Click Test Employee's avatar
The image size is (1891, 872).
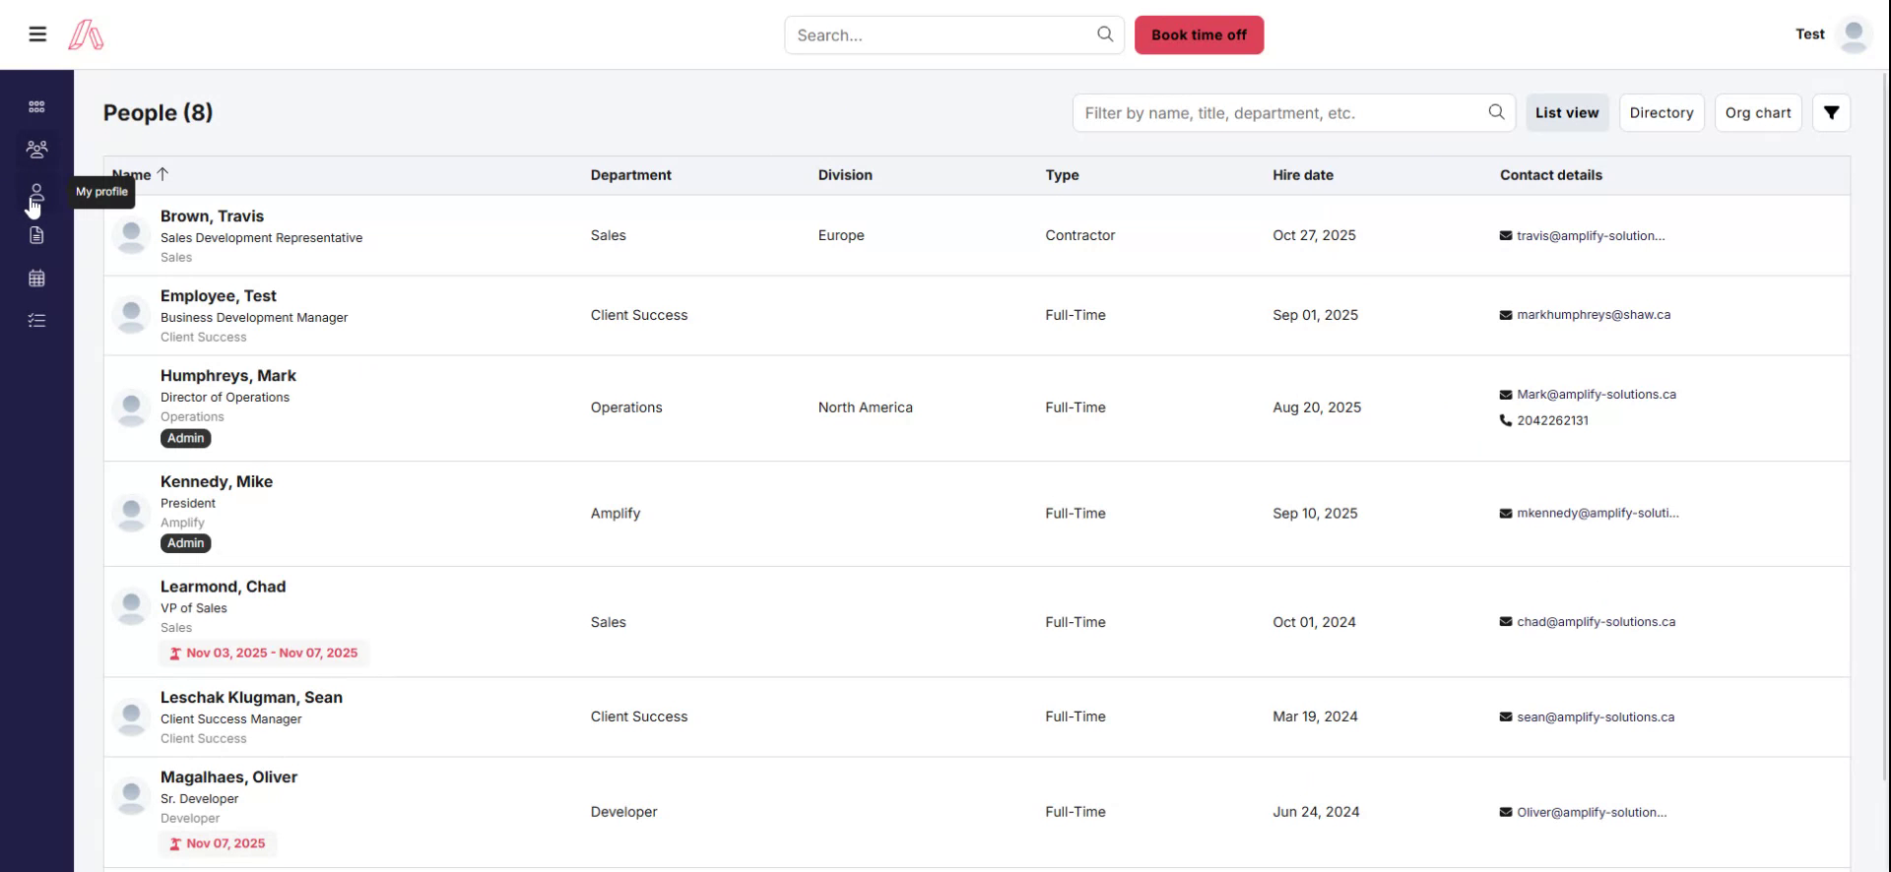(x=131, y=315)
